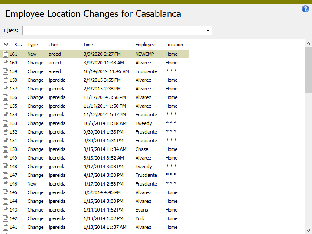Sort by the User column header
Viewport: 312px width, 234px height.
click(x=53, y=45)
